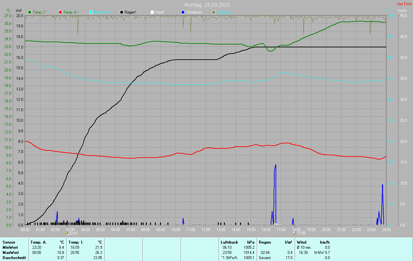This screenshot has width=413, height=261.
Task: Click the '16:09' indoor minimum time cell
Action: (x=75, y=247)
